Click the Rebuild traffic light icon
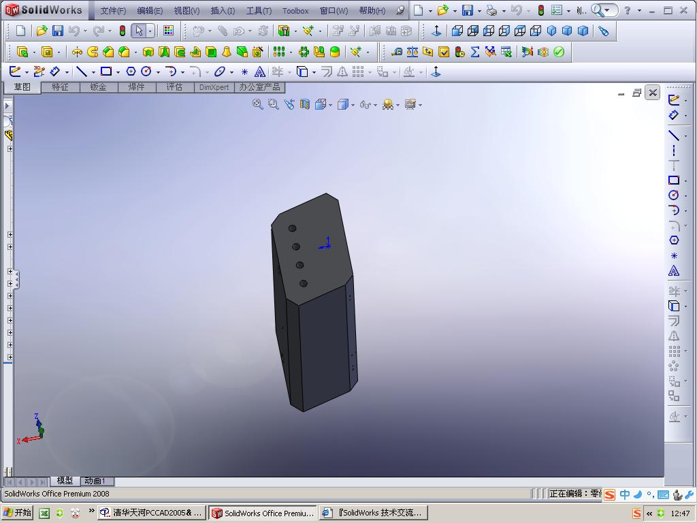The width and height of the screenshot is (697, 523). [x=123, y=31]
